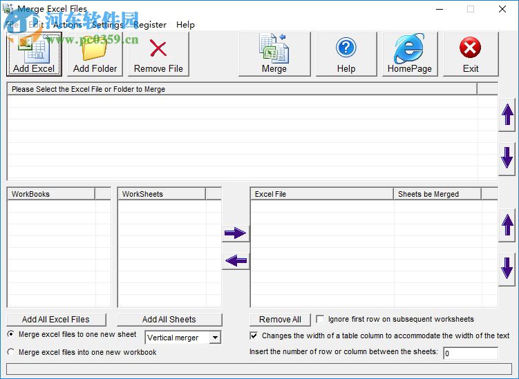Open the Help menu
Screen dimensions: 519x379
(185, 24)
